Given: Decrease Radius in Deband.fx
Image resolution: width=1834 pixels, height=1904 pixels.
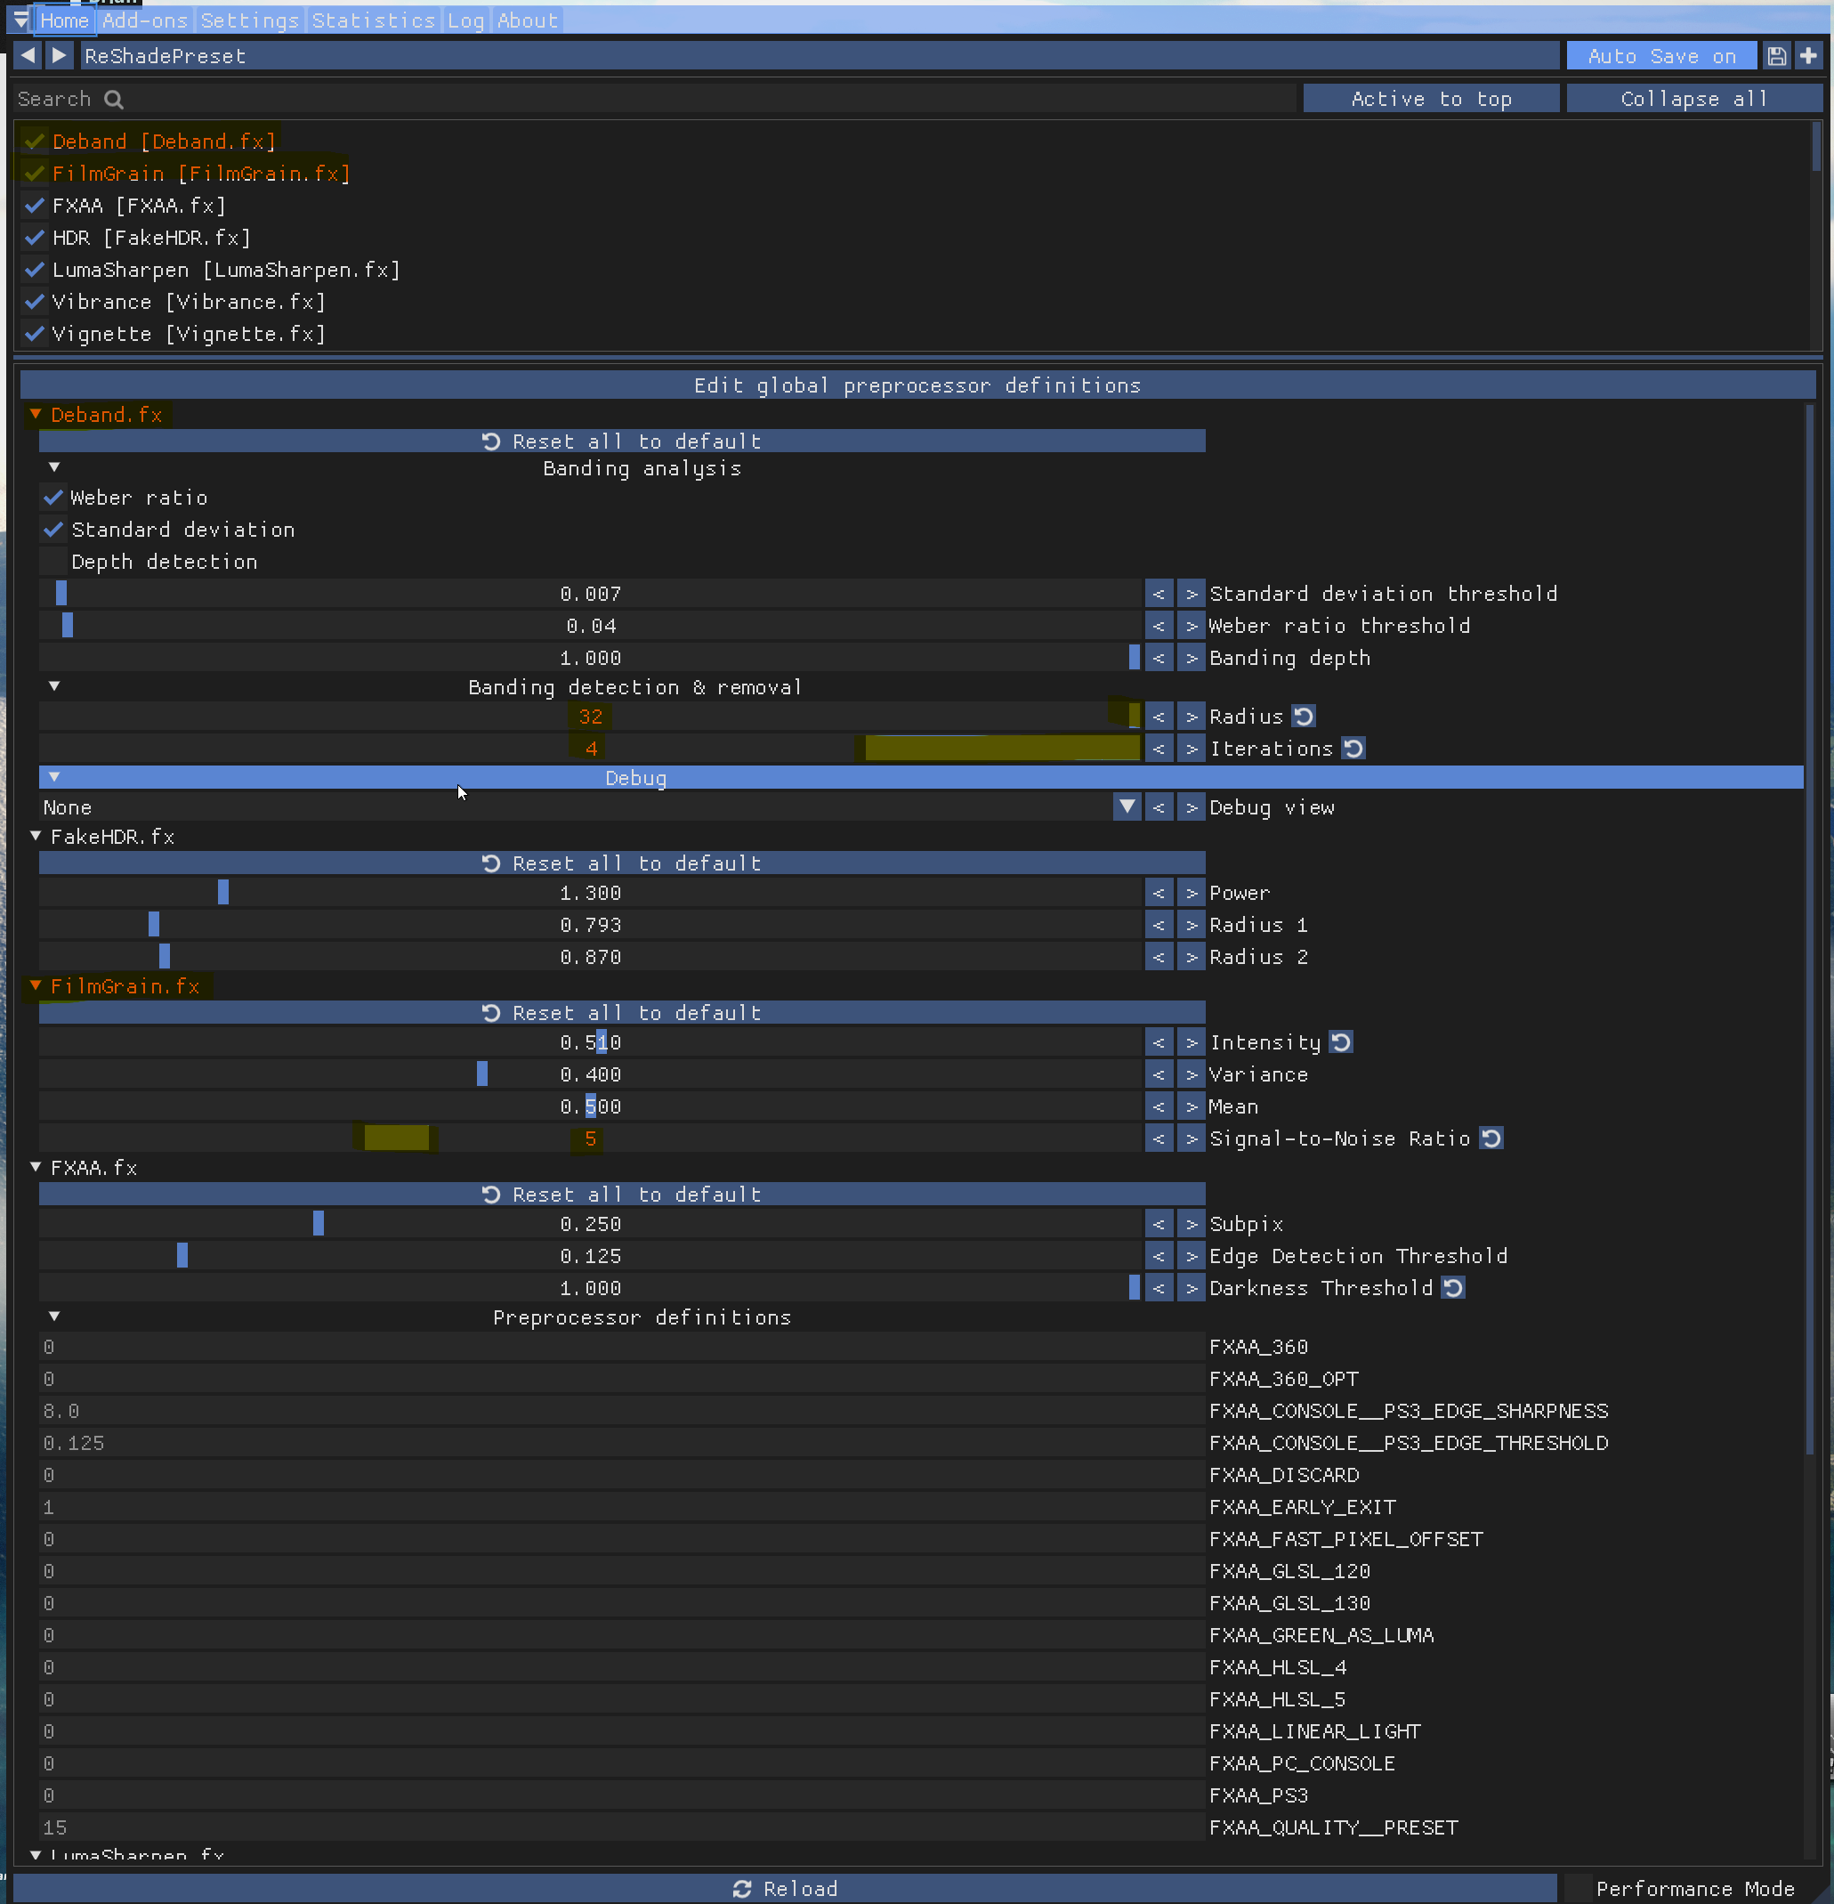Looking at the screenshot, I should pos(1159,716).
